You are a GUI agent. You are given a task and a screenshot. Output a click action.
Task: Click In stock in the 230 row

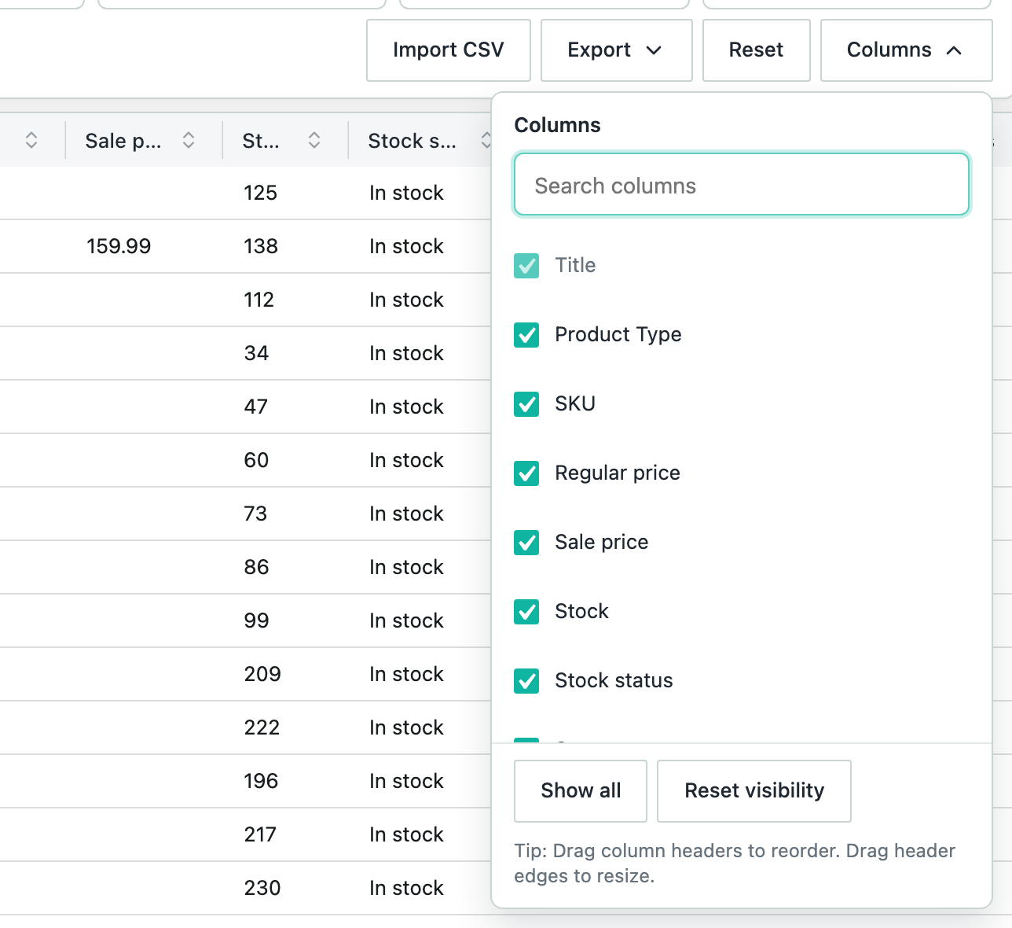click(x=406, y=888)
